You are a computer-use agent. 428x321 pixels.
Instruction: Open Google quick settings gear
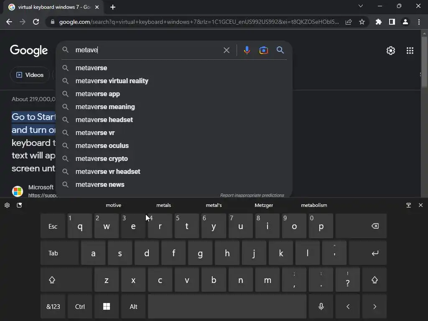(391, 51)
